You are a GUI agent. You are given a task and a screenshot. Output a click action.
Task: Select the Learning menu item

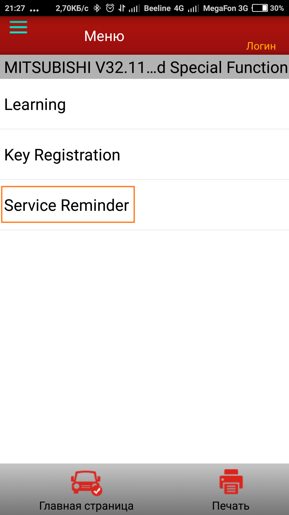point(35,104)
